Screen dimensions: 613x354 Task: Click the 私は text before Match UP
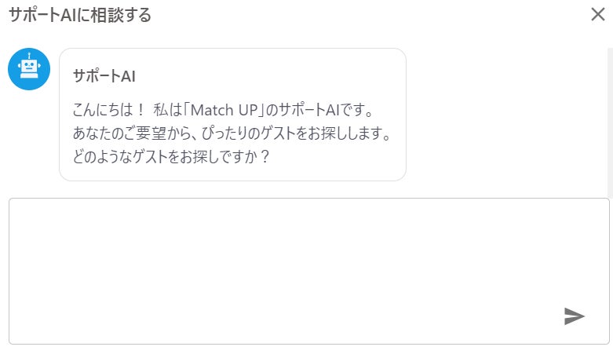[x=168, y=110]
